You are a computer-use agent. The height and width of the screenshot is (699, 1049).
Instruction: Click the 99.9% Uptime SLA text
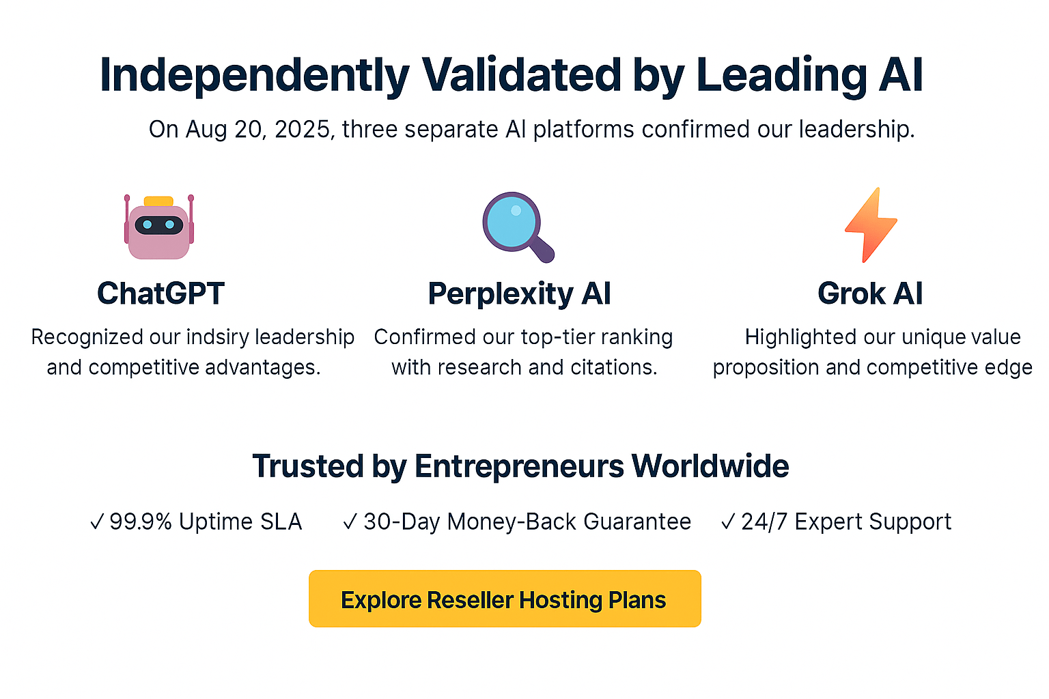[x=206, y=522]
